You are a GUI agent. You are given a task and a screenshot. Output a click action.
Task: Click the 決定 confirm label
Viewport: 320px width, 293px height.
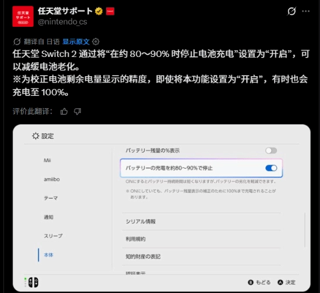tap(290, 283)
